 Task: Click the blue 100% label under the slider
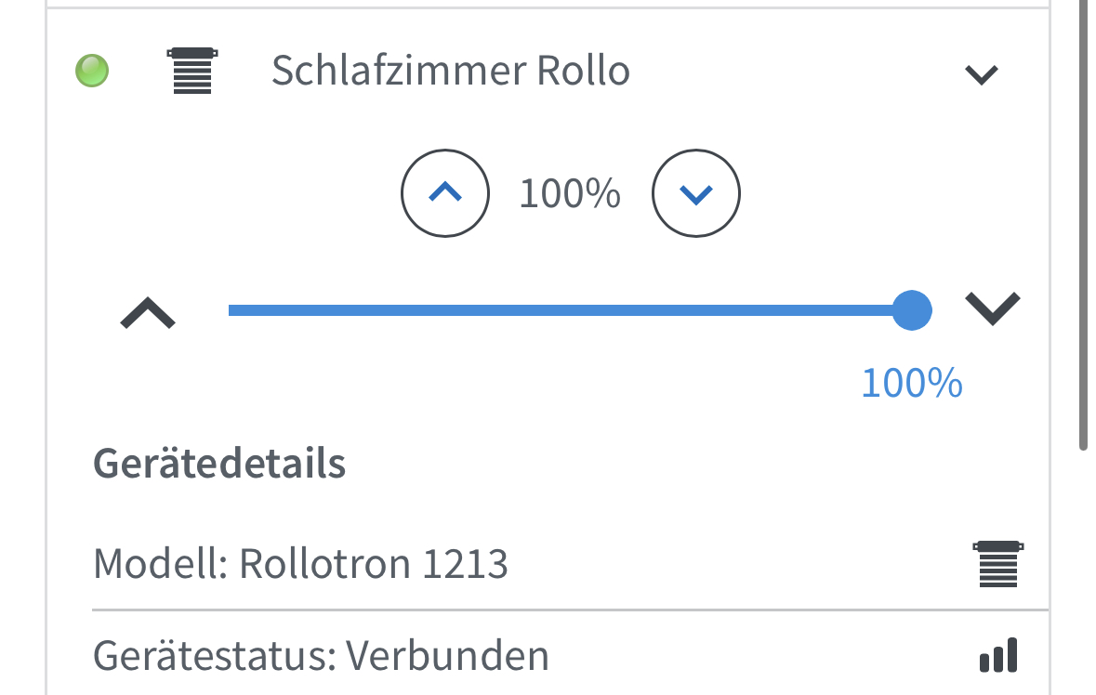tap(911, 383)
